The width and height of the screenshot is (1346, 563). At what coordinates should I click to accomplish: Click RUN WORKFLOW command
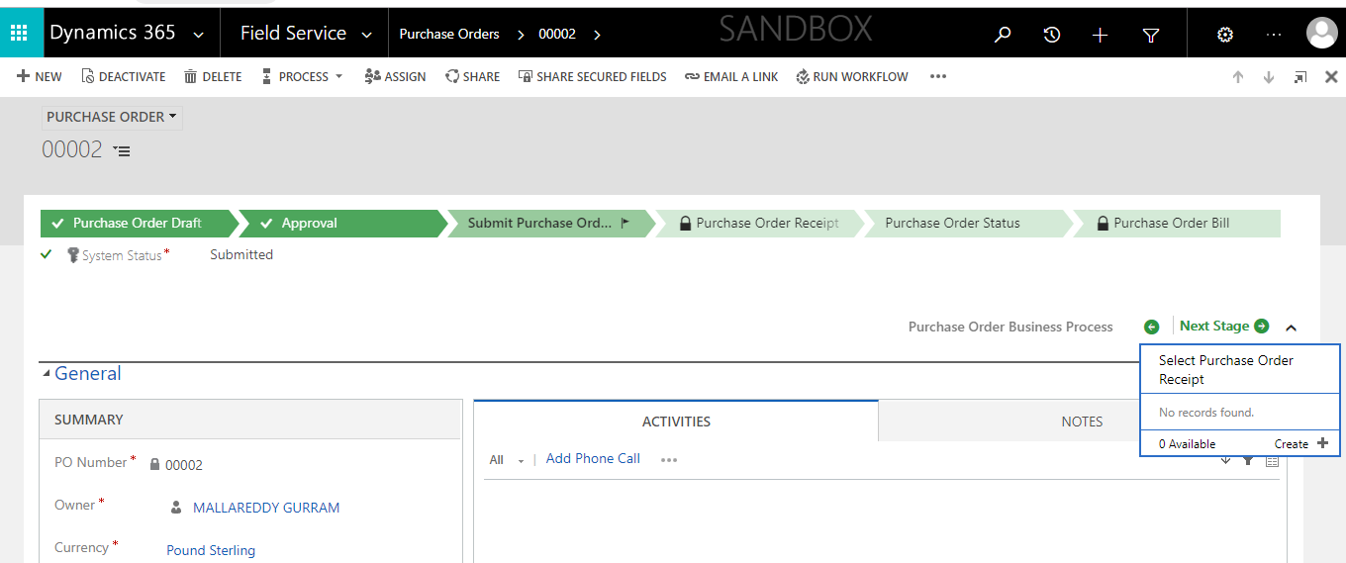[x=851, y=76]
